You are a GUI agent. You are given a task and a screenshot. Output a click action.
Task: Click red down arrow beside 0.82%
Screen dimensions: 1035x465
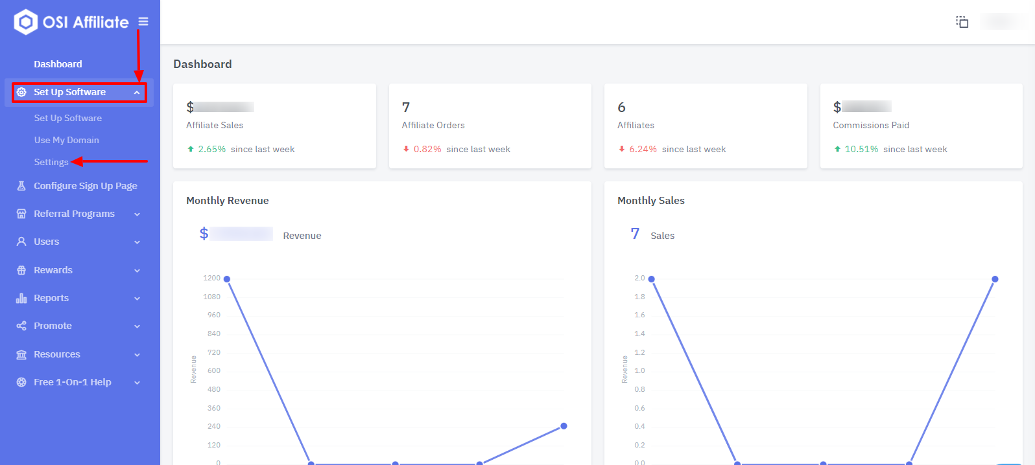click(406, 149)
